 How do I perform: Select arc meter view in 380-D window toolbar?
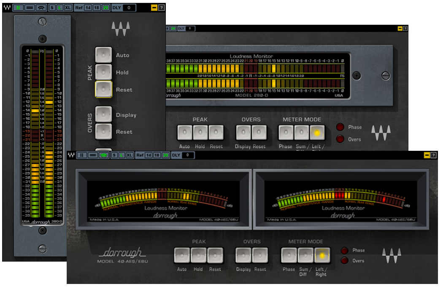[41, 8]
